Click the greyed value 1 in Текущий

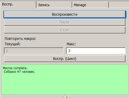(x=7, y=51)
